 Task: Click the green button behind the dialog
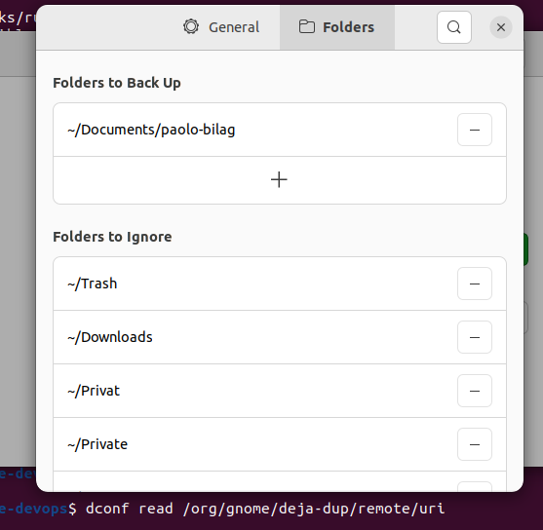point(525,249)
